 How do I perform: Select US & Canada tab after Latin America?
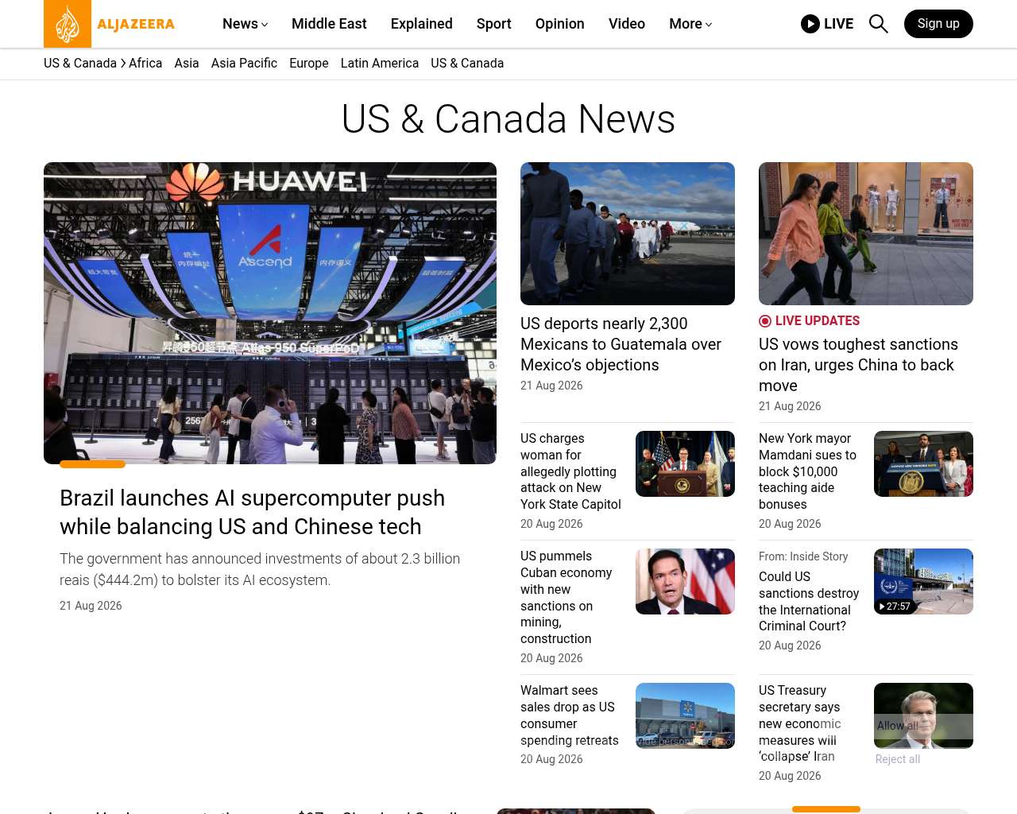coord(467,63)
